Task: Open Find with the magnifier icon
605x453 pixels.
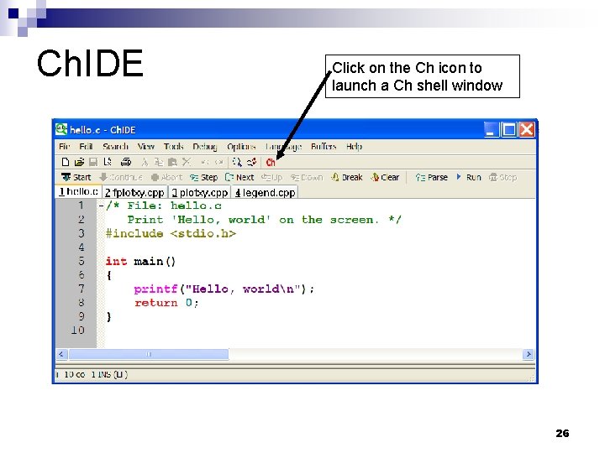Action: coord(237,162)
